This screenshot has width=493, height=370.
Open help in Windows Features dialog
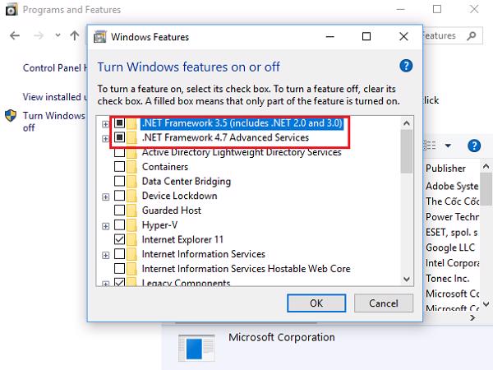404,66
